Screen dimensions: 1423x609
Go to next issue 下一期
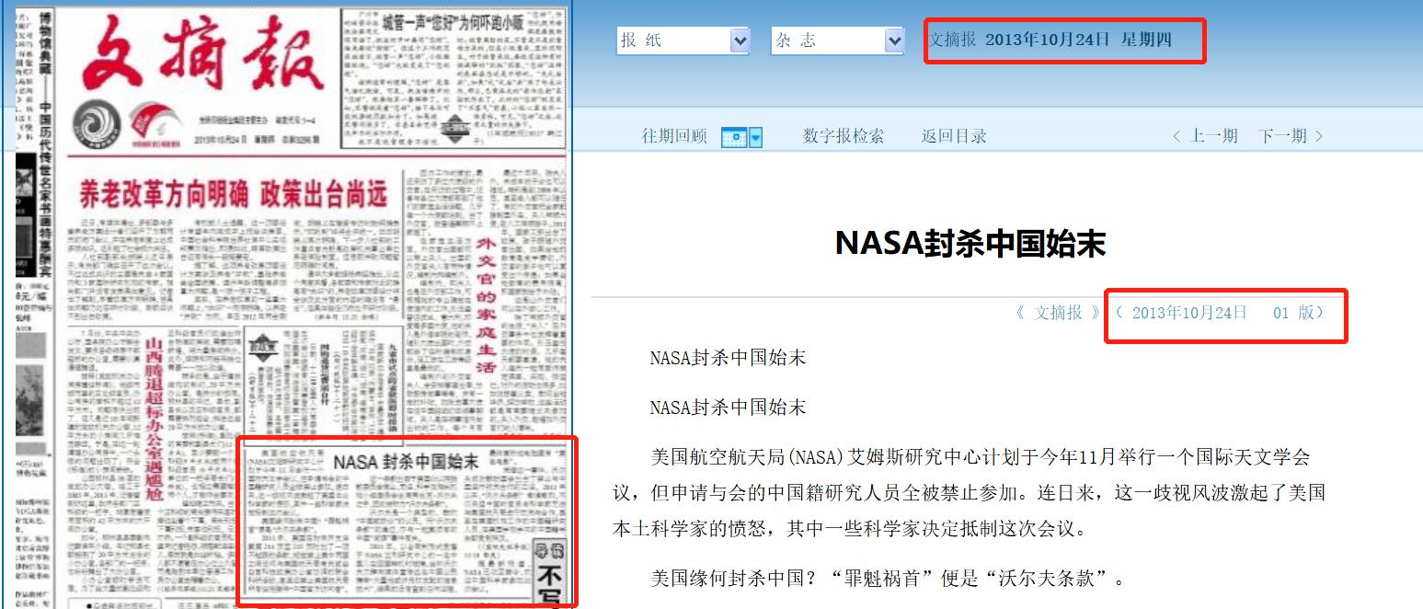1291,136
